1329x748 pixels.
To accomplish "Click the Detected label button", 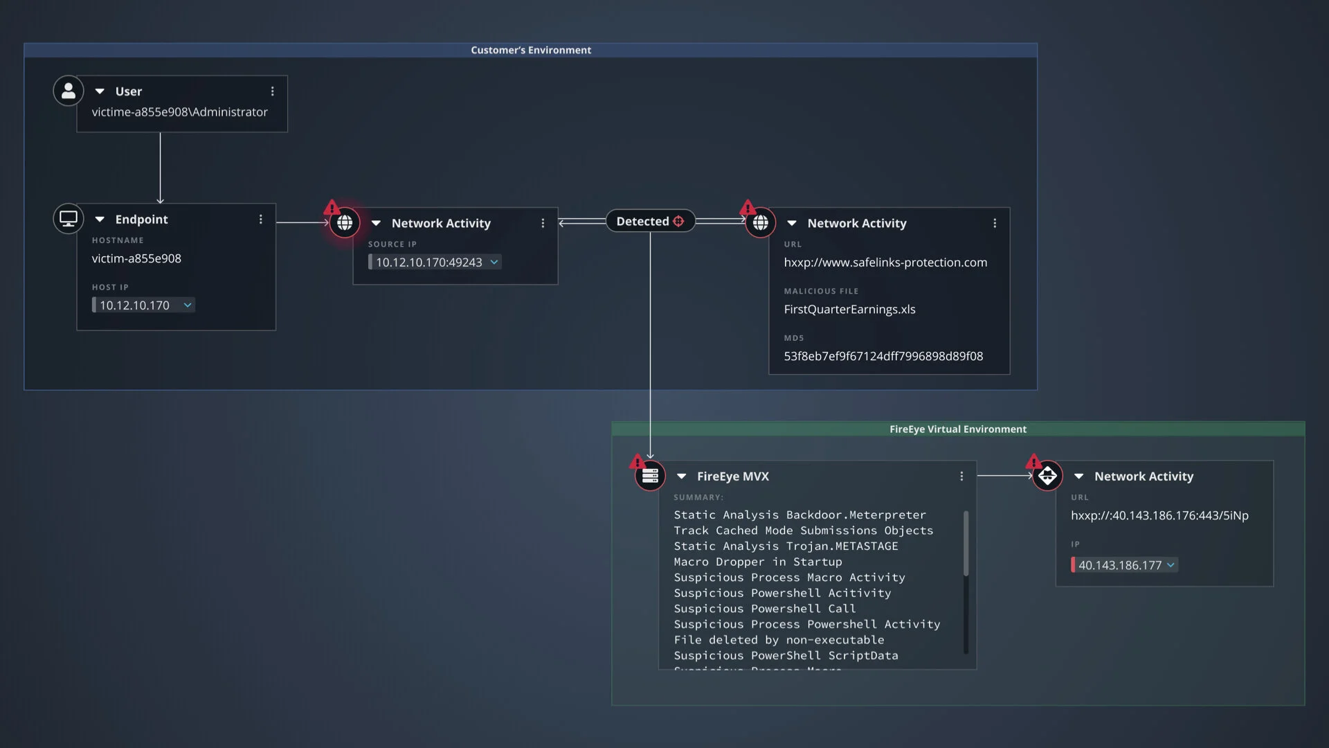I will coord(642,222).
